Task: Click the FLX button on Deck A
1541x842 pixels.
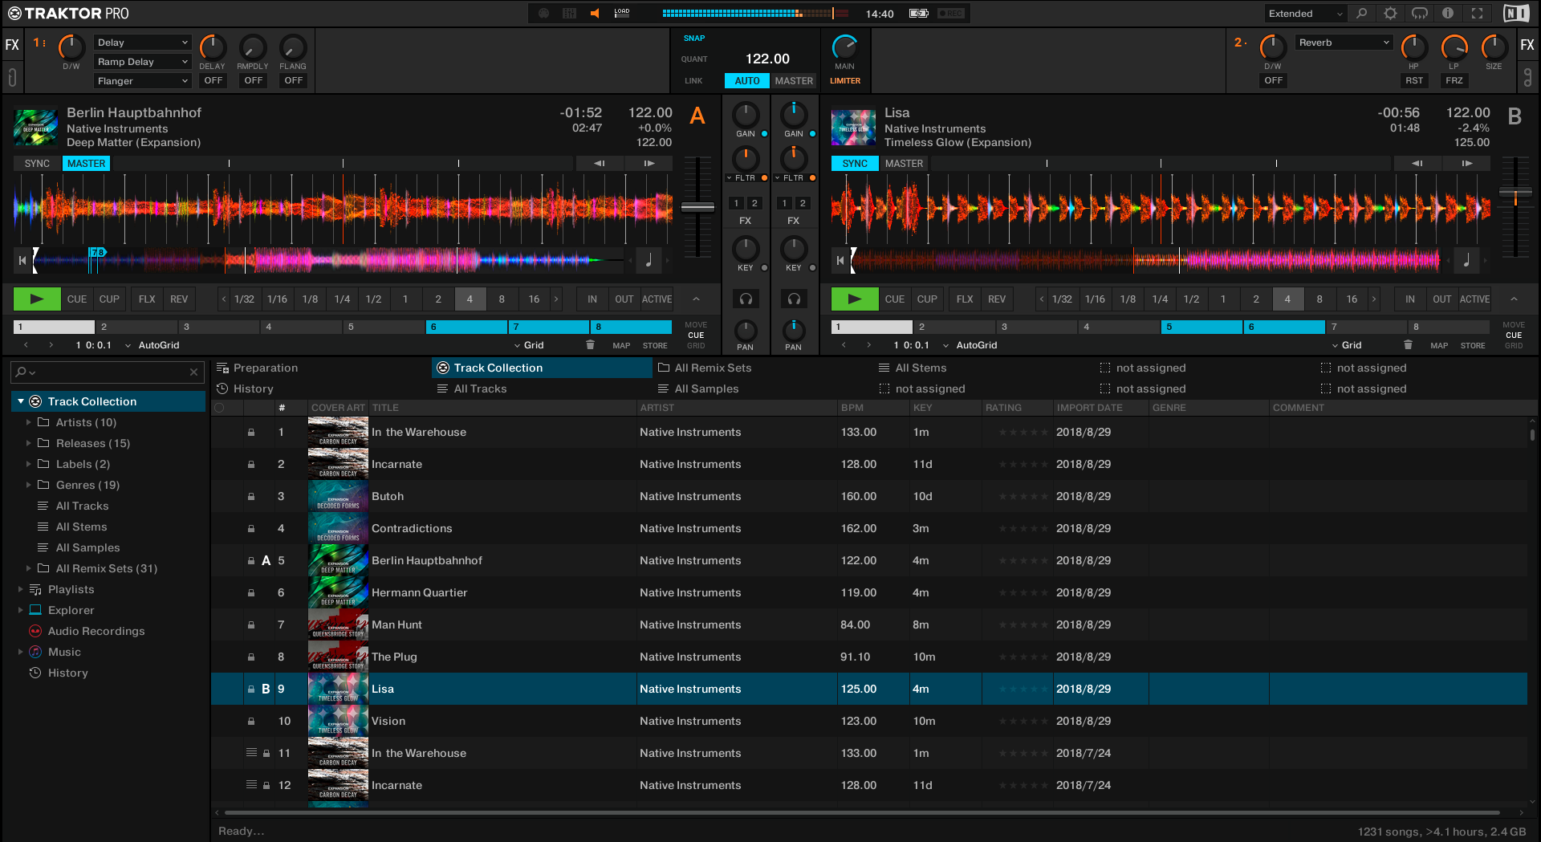Action: pyautogui.click(x=147, y=299)
